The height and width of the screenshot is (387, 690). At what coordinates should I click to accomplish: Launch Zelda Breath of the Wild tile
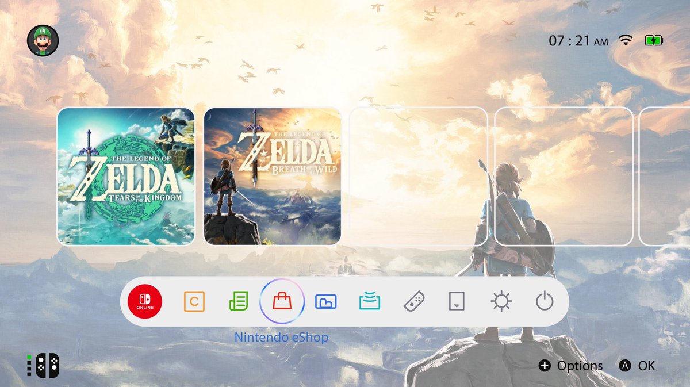273,177
